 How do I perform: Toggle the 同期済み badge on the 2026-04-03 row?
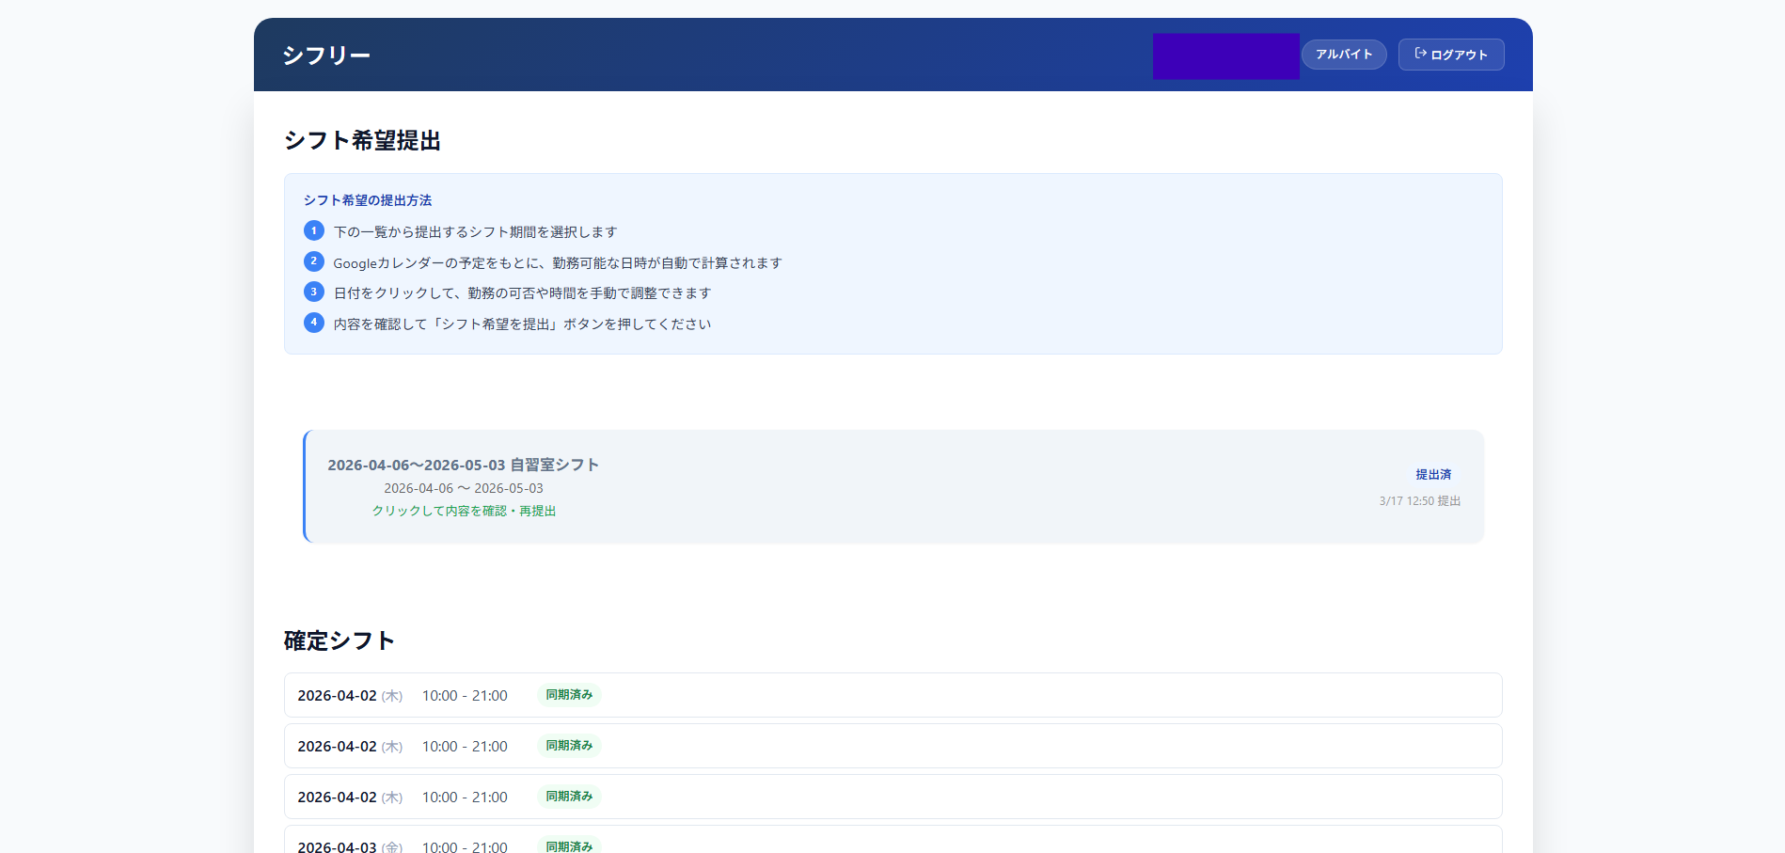click(x=569, y=845)
